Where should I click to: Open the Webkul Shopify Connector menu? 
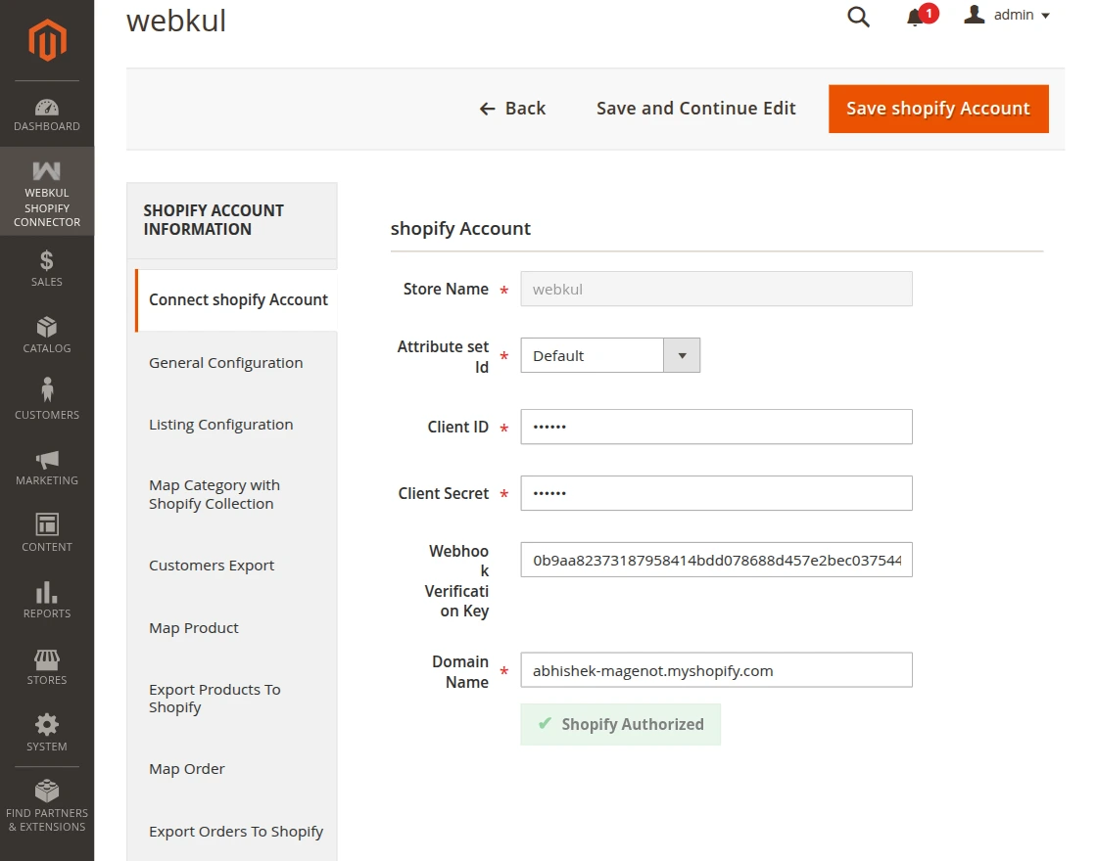pos(47,193)
